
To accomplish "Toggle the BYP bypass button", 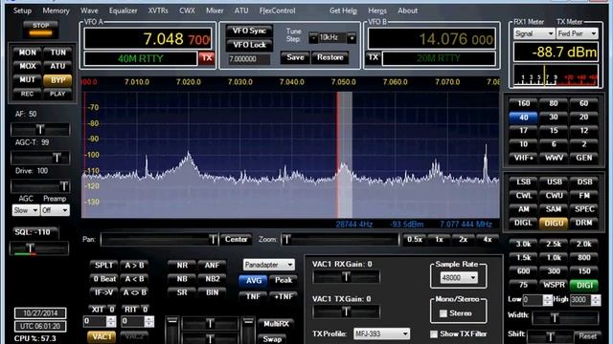I will [x=57, y=80].
